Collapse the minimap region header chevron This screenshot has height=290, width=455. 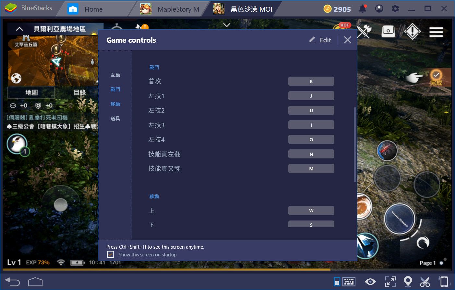(x=19, y=29)
